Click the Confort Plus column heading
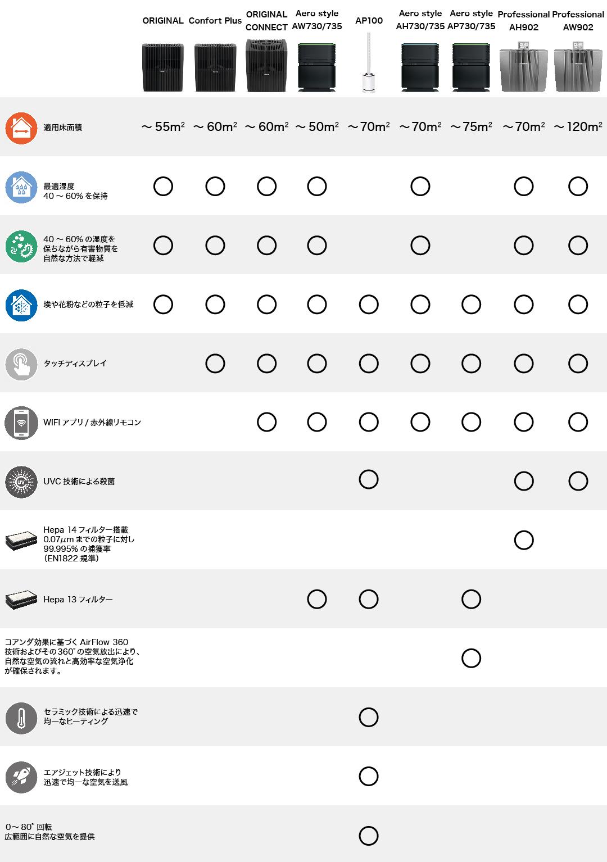 [215, 21]
